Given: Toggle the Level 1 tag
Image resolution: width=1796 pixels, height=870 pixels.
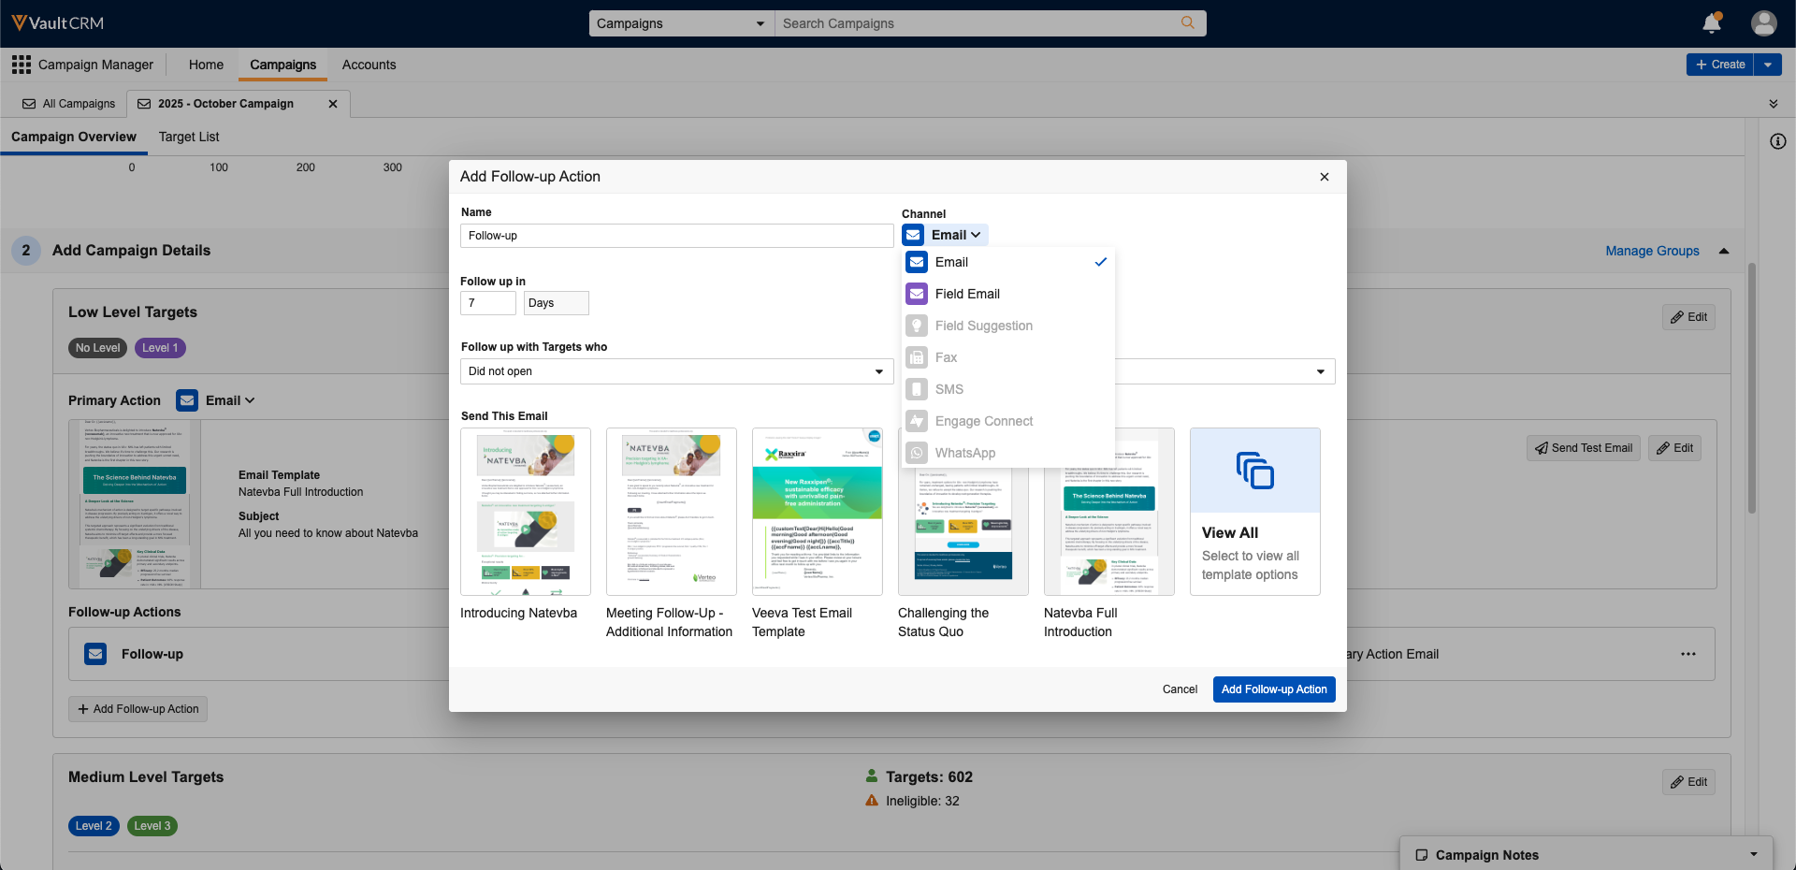Looking at the screenshot, I should coord(160,348).
